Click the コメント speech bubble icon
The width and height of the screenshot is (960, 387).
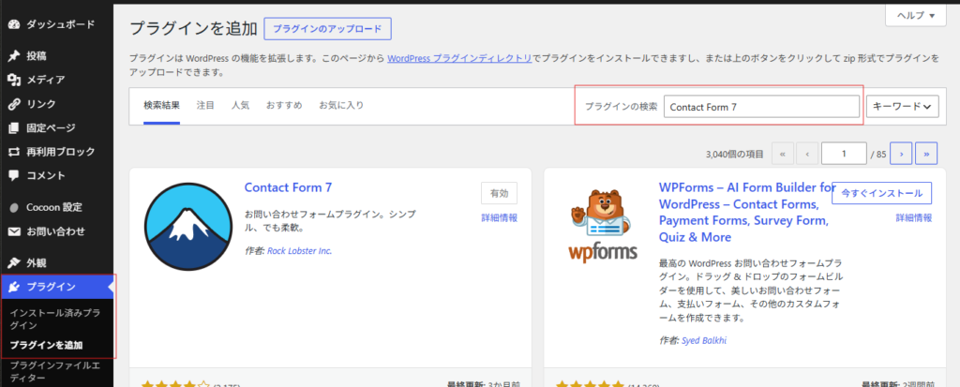14,176
